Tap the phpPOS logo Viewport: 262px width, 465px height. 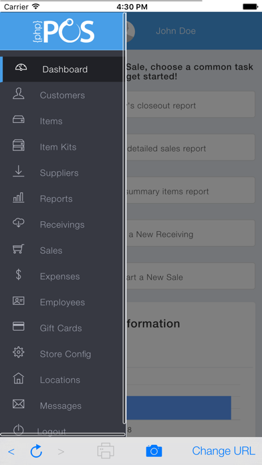pos(63,31)
